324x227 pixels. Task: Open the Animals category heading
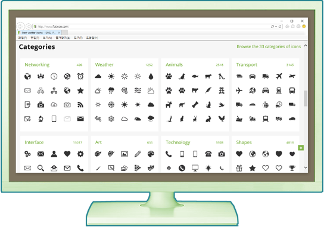(x=174, y=65)
